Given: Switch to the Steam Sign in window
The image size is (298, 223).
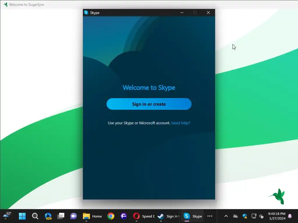Looking at the screenshot, I should (168, 216).
